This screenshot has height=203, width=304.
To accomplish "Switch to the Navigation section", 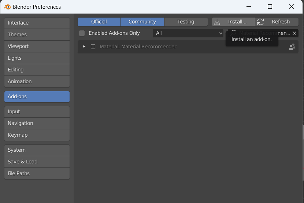I will click(37, 123).
